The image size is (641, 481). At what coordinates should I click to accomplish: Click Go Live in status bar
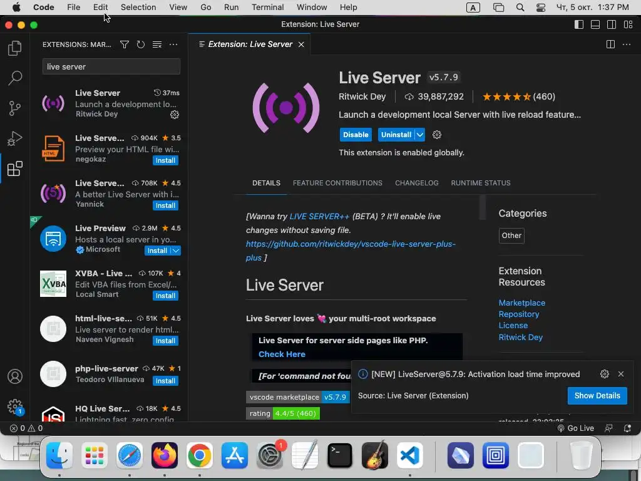click(576, 428)
